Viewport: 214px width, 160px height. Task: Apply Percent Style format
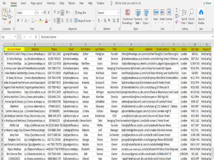click(x=105, y=21)
